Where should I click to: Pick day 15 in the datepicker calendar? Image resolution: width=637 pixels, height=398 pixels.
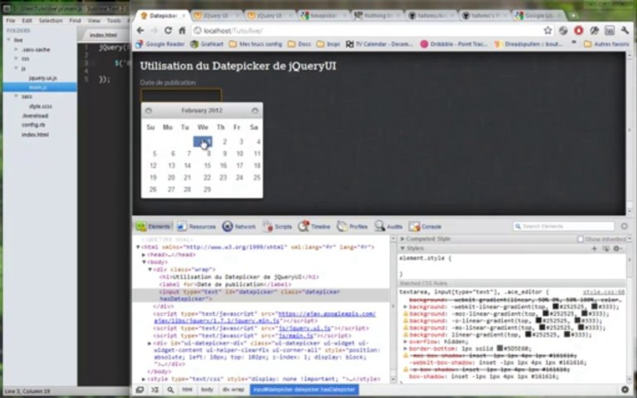(x=207, y=165)
